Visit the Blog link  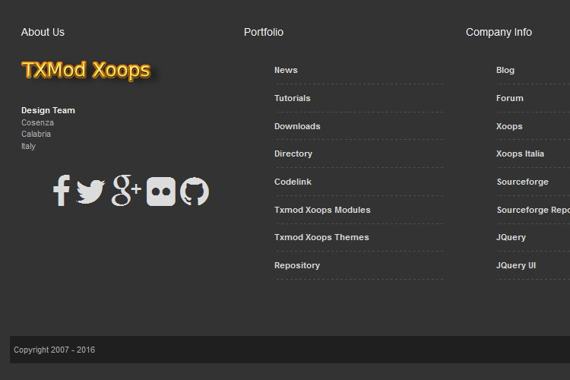[x=505, y=71]
